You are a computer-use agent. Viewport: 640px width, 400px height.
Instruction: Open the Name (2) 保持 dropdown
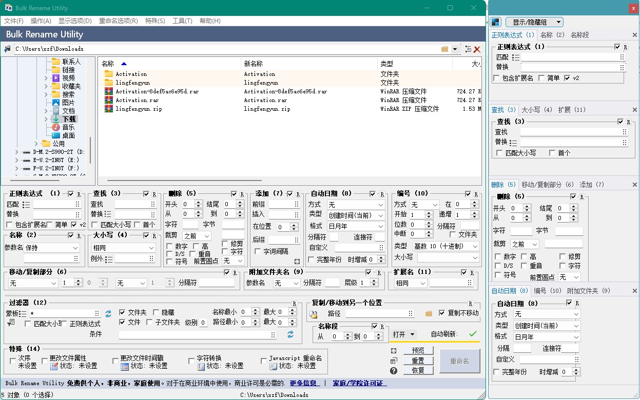click(x=52, y=248)
